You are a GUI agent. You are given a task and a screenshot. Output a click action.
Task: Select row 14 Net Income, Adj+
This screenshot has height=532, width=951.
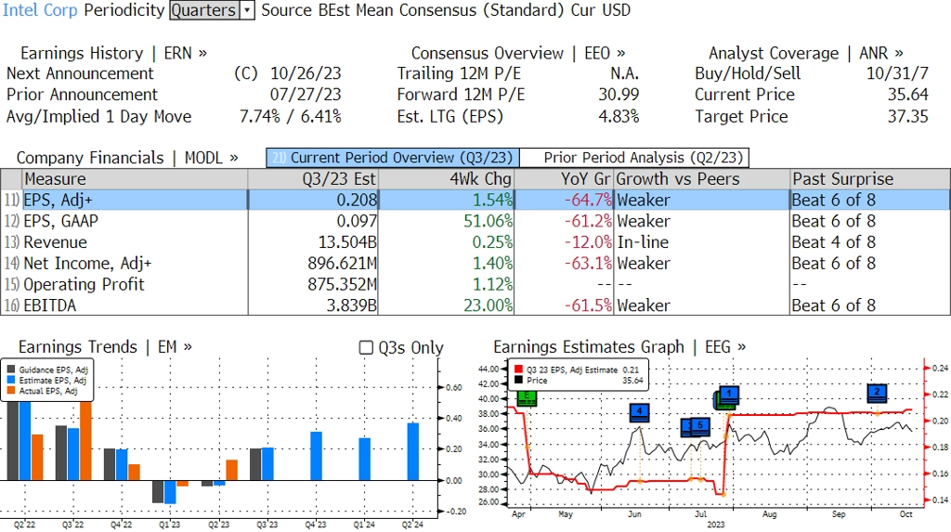click(x=475, y=264)
